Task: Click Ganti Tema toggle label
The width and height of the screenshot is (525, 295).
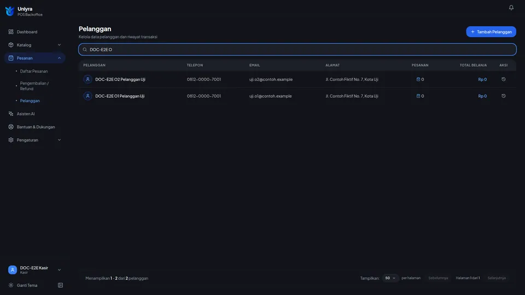Action: click(x=27, y=285)
